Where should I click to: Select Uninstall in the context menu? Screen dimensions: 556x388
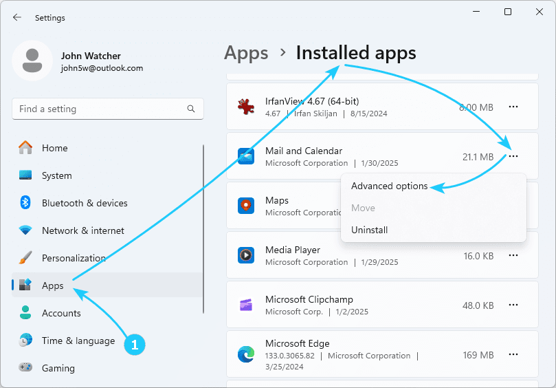(369, 230)
